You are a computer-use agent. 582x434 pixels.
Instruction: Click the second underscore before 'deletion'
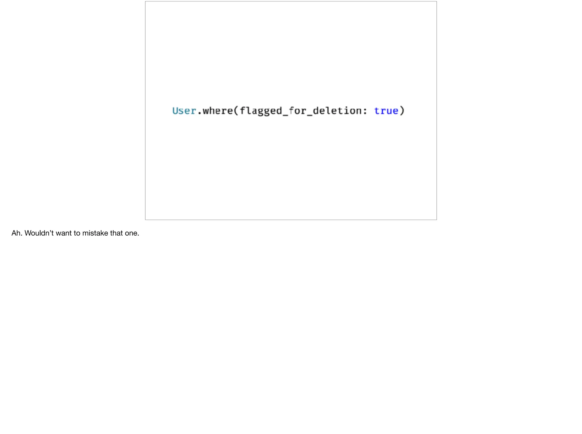[x=309, y=115]
